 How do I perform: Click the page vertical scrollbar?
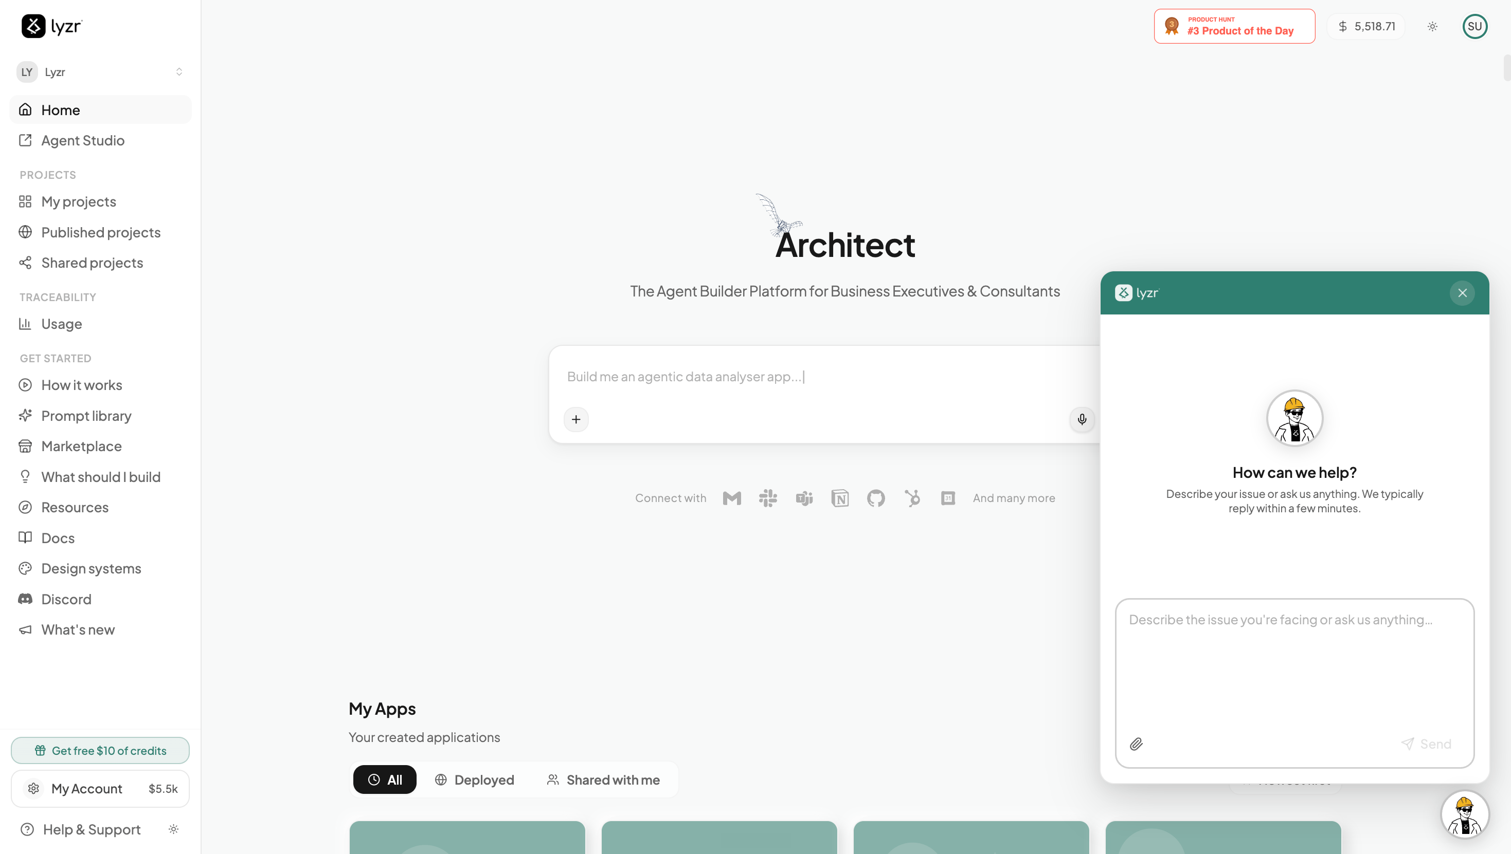point(1507,67)
